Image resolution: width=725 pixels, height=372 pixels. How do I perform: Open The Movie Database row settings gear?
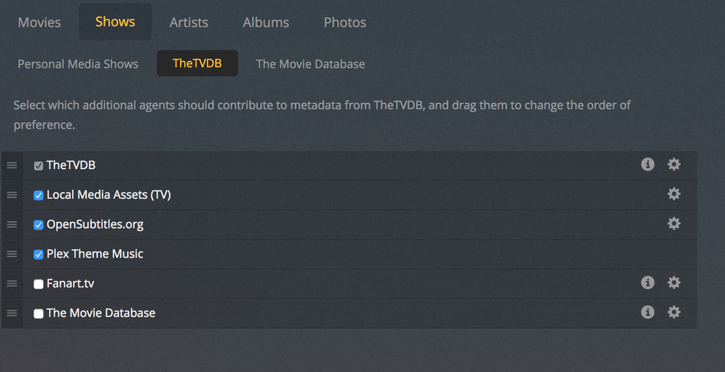click(674, 312)
